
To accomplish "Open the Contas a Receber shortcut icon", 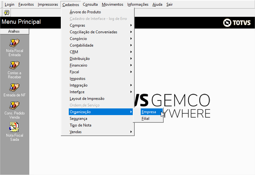I will tap(14, 65).
